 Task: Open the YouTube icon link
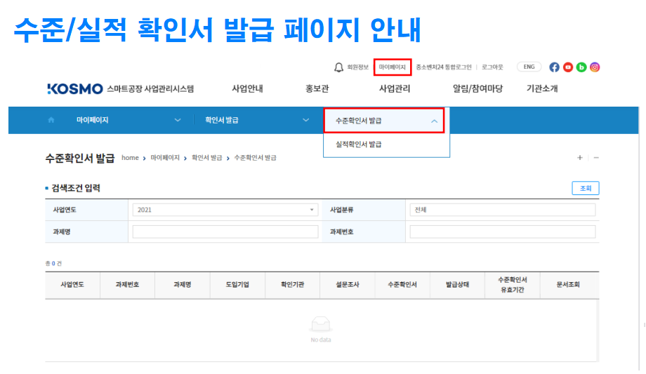click(x=568, y=67)
